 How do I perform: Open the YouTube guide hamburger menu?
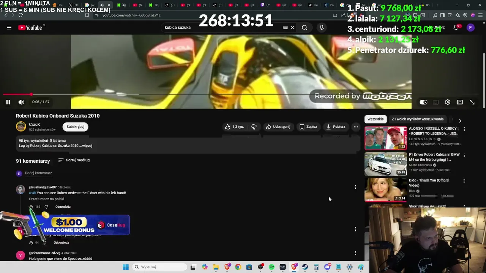(x=9, y=28)
